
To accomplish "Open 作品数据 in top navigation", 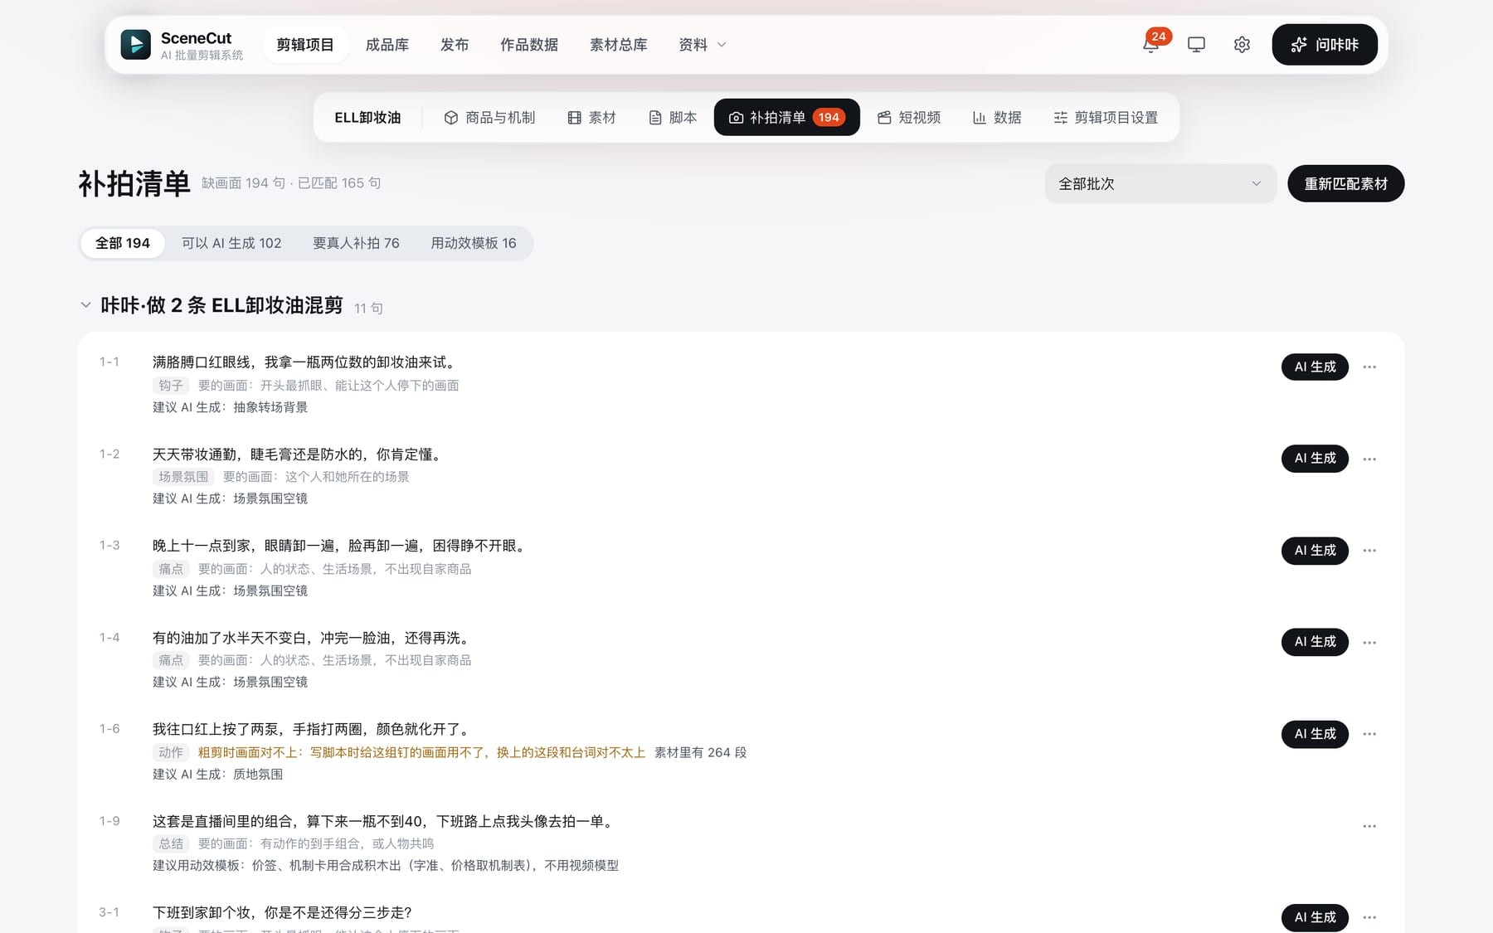I will pos(529,45).
